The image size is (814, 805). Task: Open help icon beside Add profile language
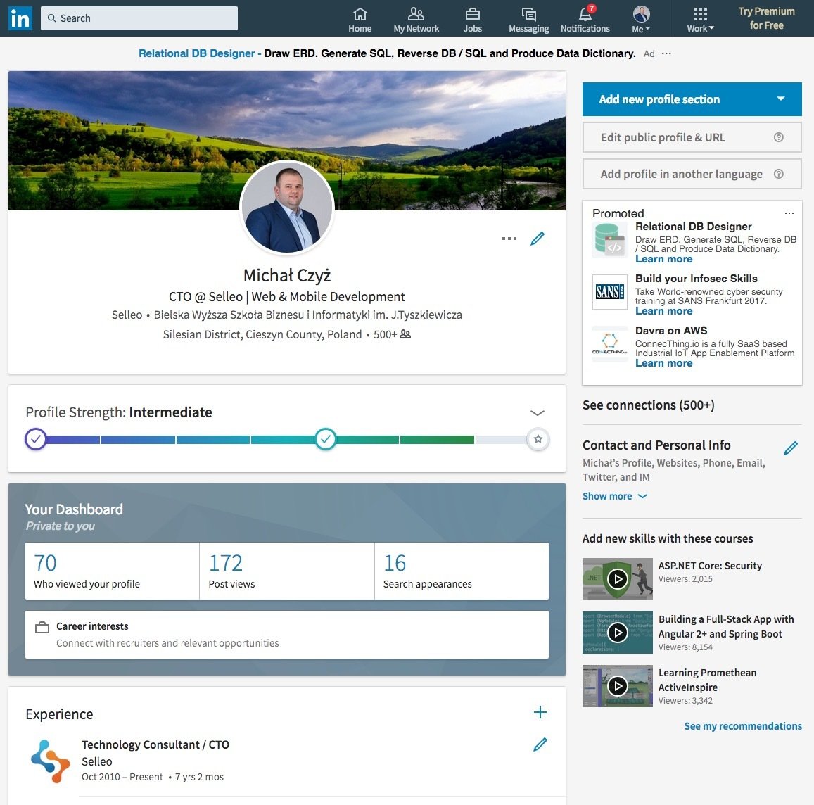(x=778, y=174)
